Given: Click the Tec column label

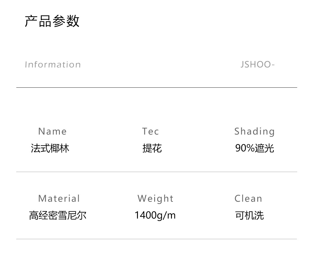Looking at the screenshot, I should coord(151,131).
